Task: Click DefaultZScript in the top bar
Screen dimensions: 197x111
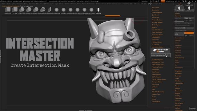Action: pos(170,1)
